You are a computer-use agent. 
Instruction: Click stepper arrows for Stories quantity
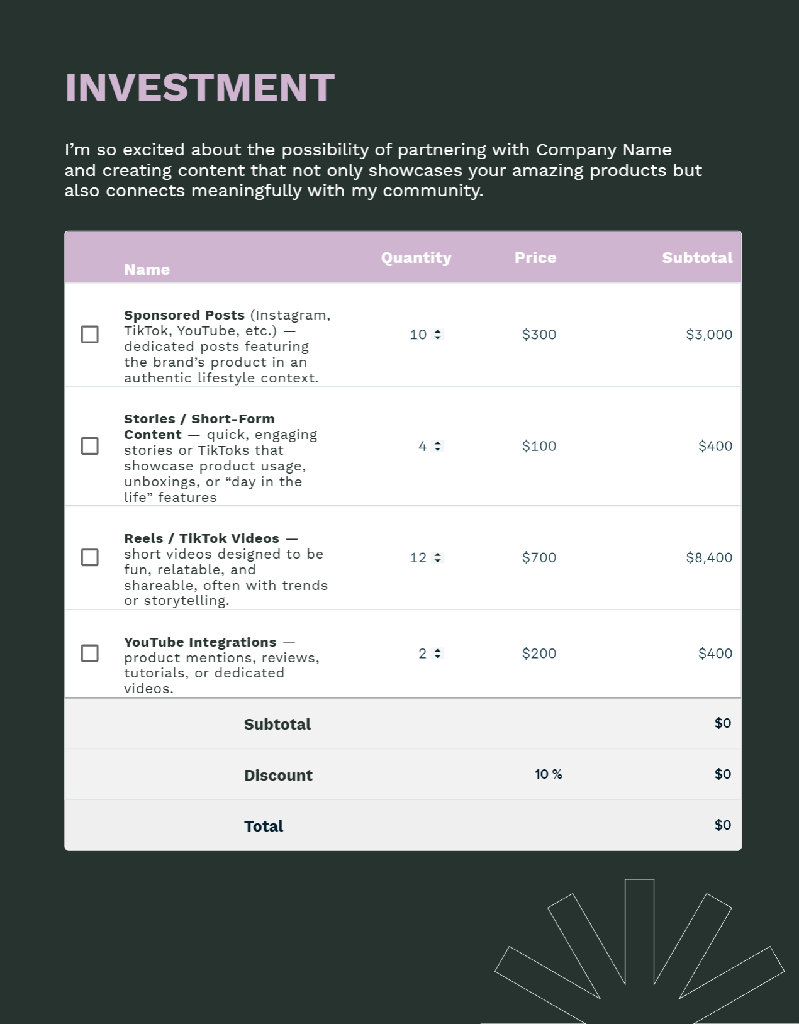click(x=438, y=446)
